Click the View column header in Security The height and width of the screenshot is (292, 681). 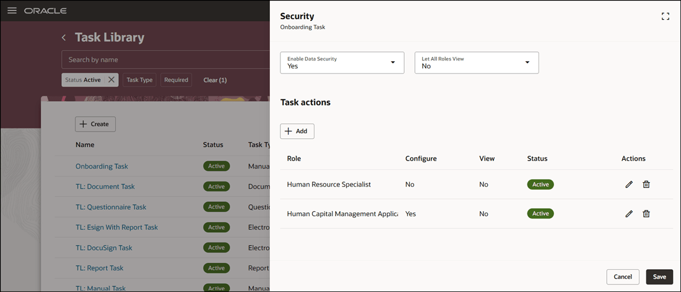click(487, 159)
